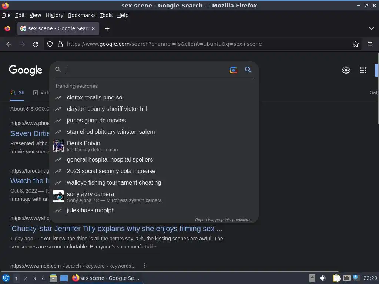Open a new tab with plus button
This screenshot has width=379, height=284.
[x=107, y=29]
